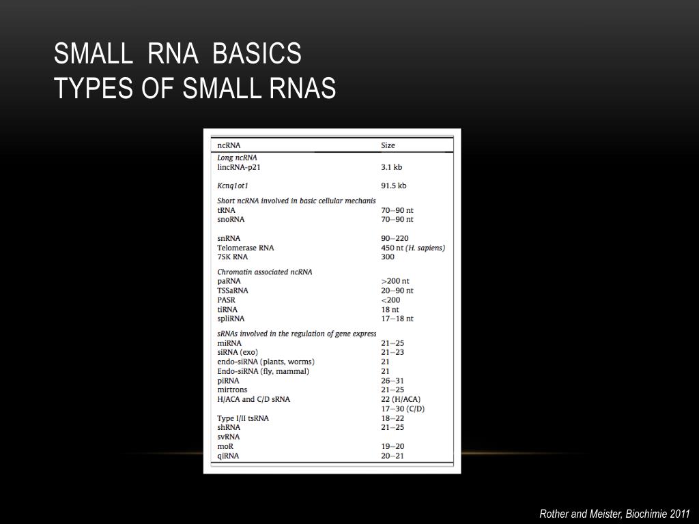Click the '<200' size value
The width and height of the screenshot is (699, 524).
[x=390, y=300]
